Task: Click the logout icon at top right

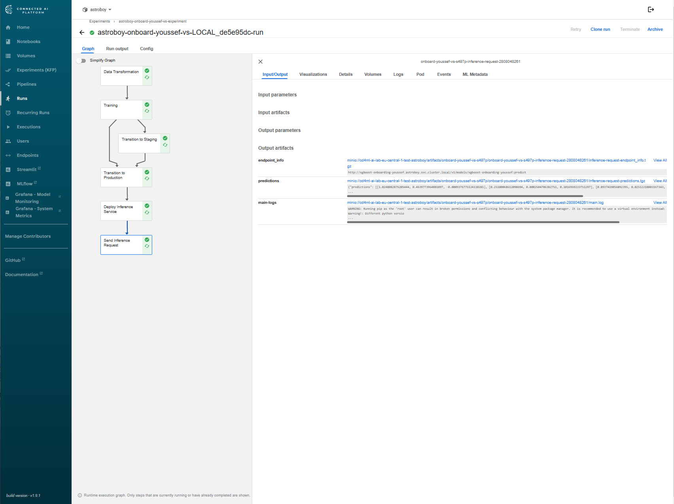Action: point(651,9)
